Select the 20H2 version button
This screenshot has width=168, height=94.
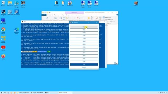tap(84, 56)
